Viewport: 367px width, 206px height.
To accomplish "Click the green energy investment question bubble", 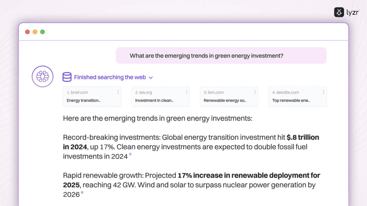I will tap(221, 55).
